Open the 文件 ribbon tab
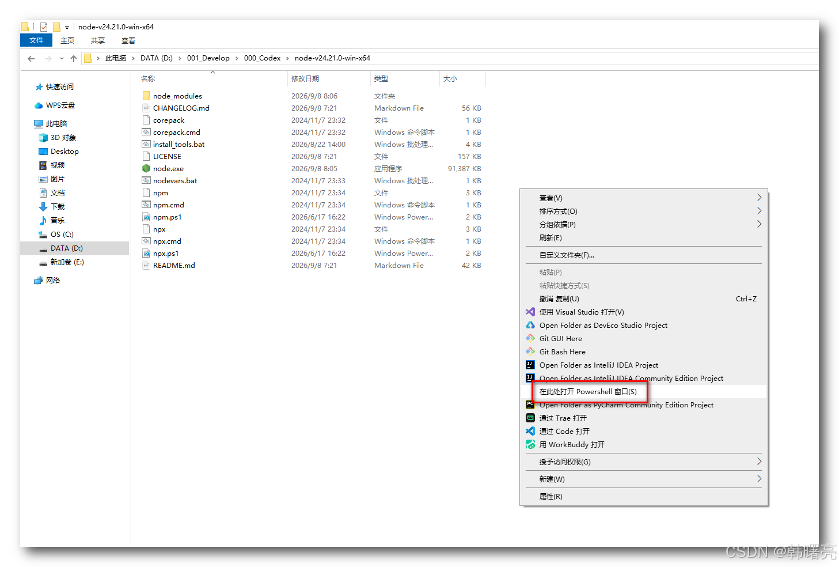The height and width of the screenshot is (567, 839). 36,40
